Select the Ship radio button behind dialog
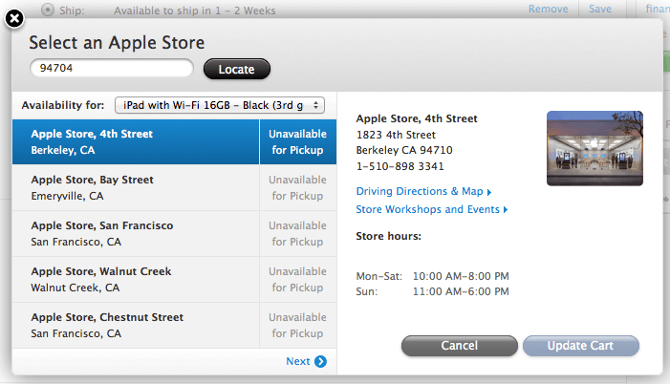 48,10
